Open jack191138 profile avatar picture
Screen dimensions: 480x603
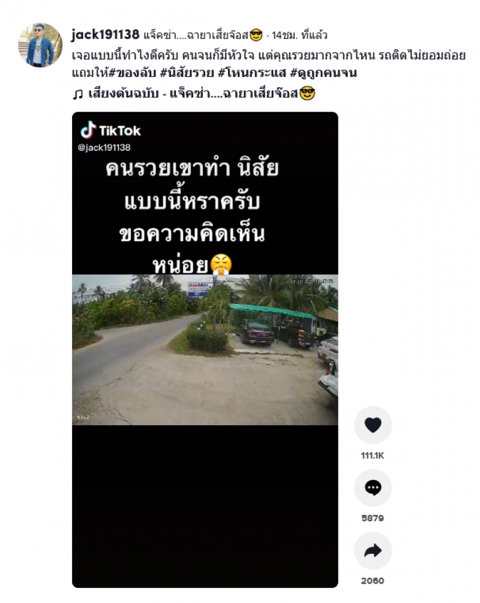tap(40, 45)
